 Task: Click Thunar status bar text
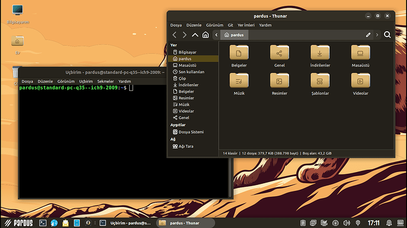[x=277, y=153]
